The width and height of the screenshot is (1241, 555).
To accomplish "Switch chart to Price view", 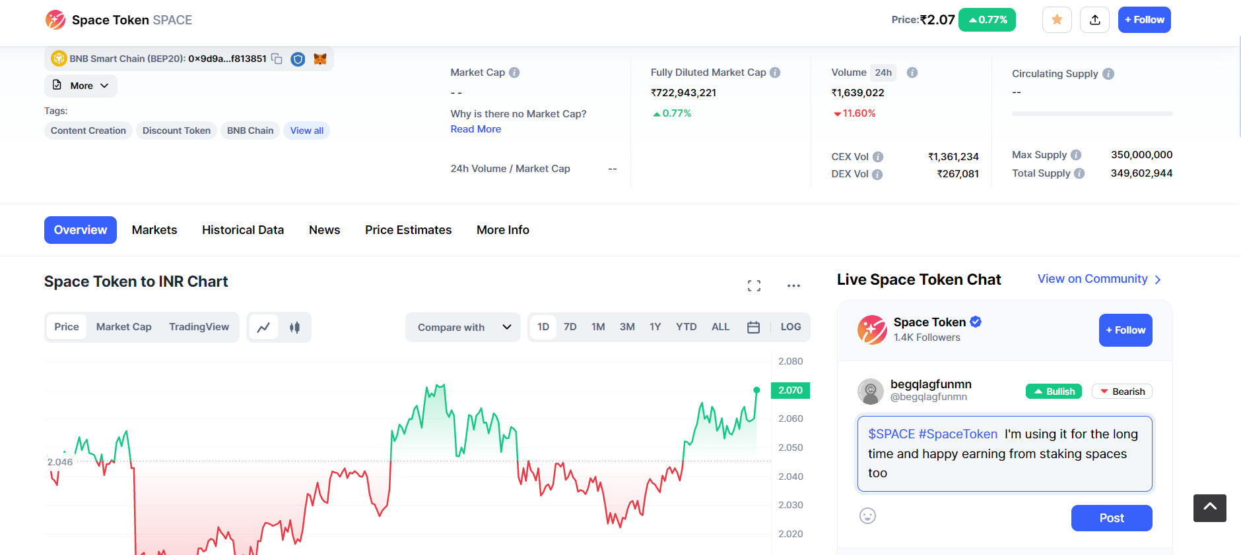I will point(67,327).
